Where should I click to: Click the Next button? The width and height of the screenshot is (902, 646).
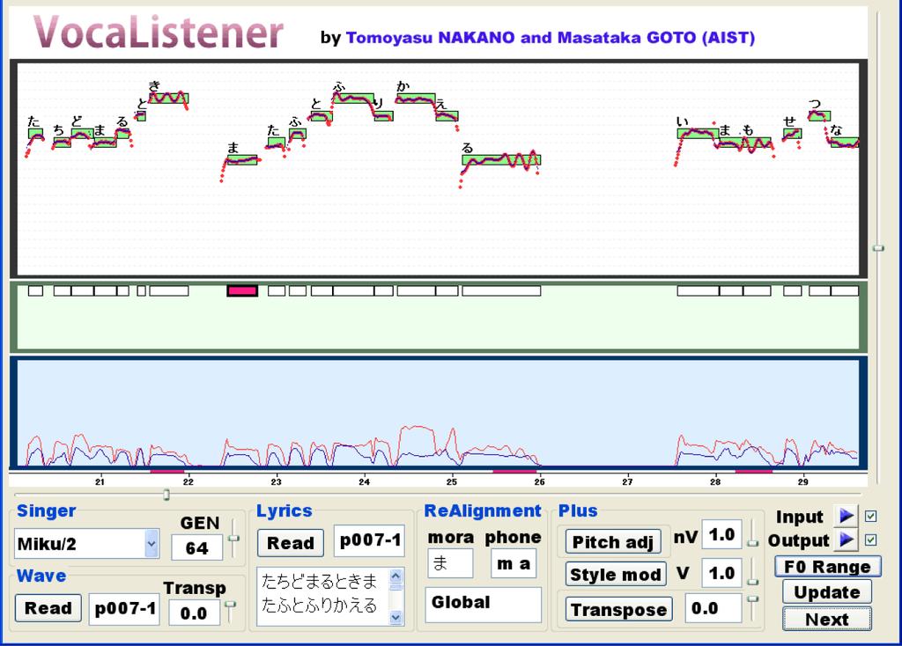[x=827, y=619]
